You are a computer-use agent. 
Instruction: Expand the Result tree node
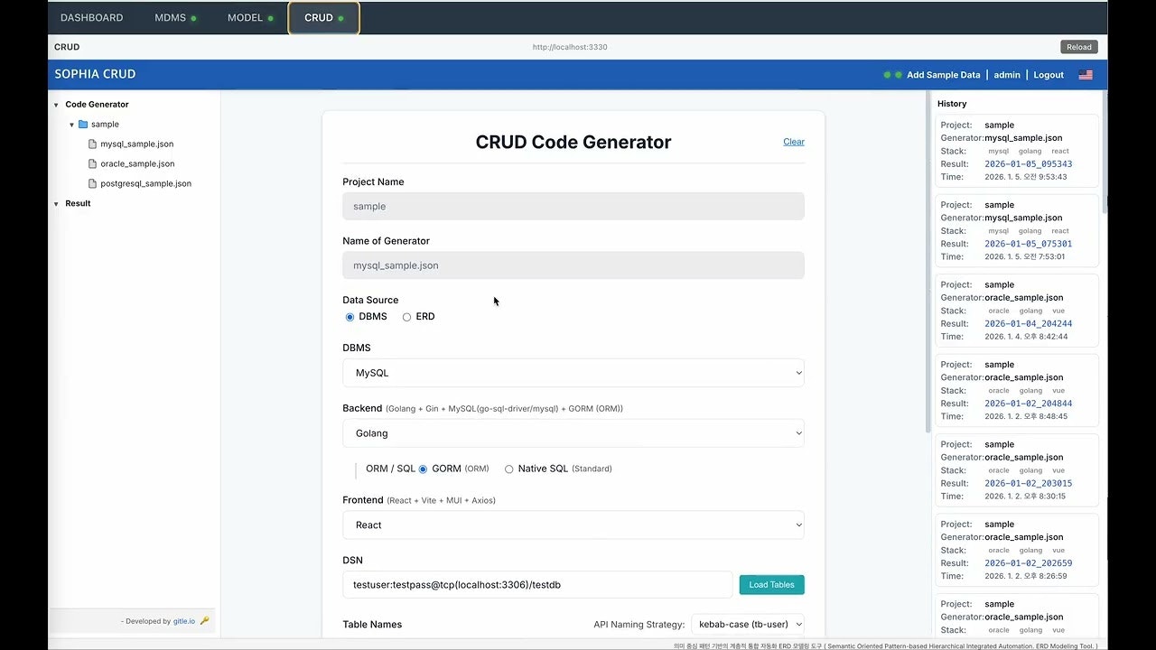(56, 204)
